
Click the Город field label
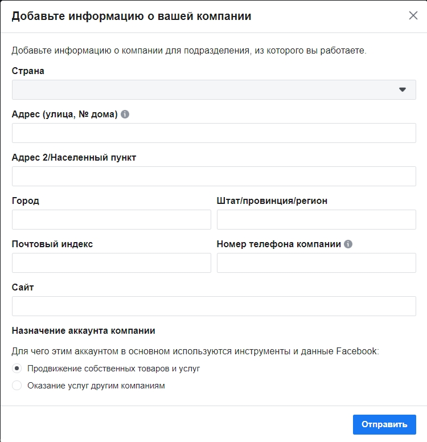(x=26, y=200)
